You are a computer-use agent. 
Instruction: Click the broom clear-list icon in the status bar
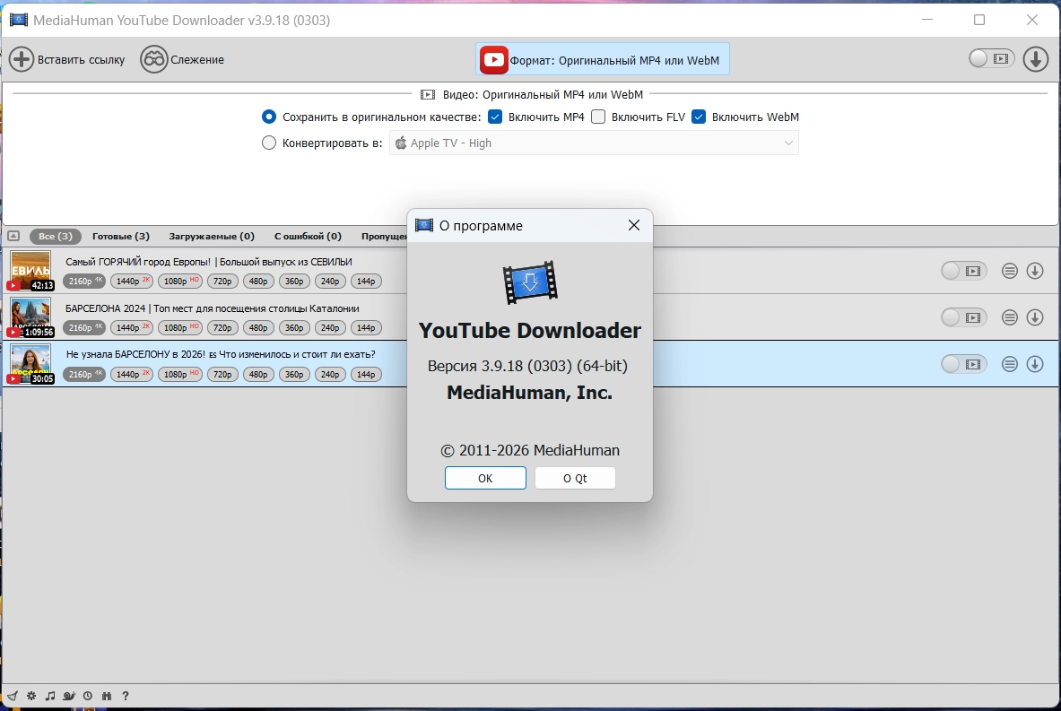click(x=13, y=696)
